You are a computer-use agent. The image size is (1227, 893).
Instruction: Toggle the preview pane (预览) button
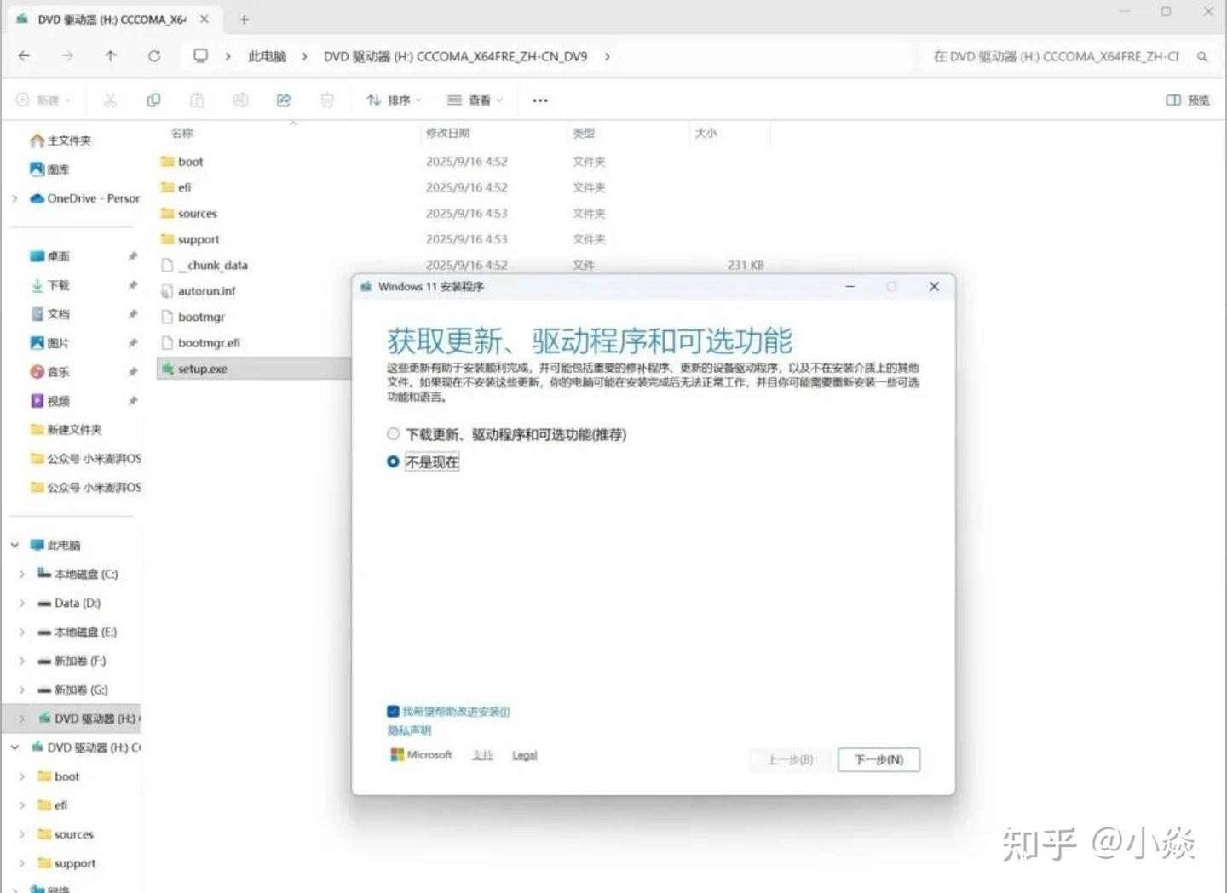coord(1188,100)
